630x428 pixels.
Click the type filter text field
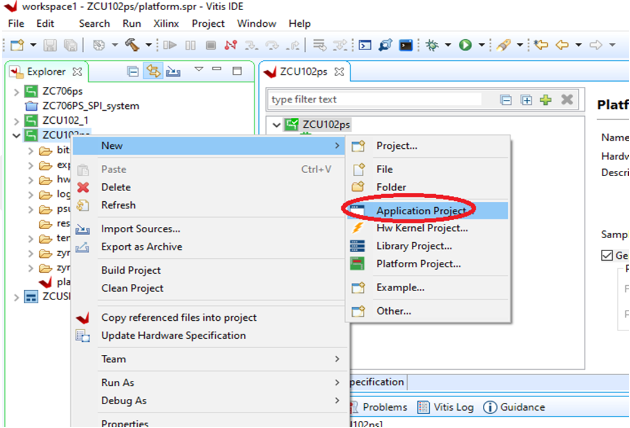click(x=375, y=99)
